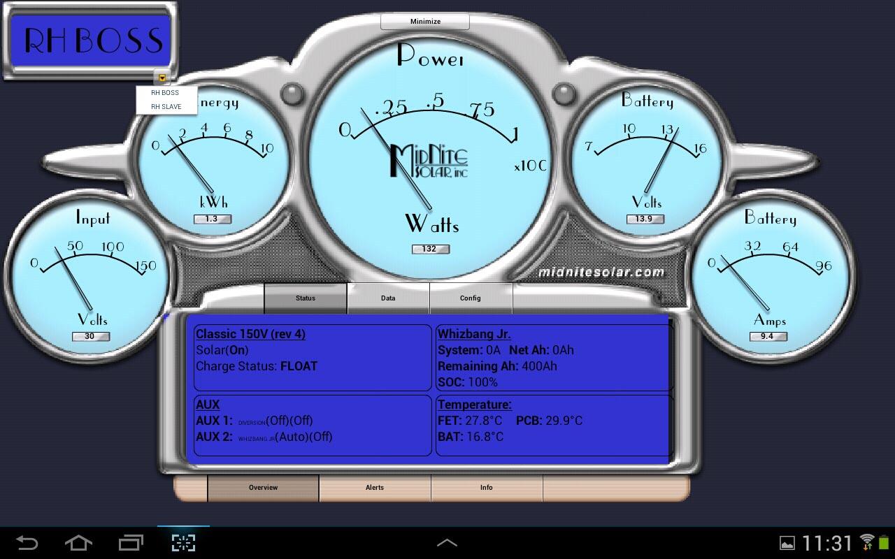The height and width of the screenshot is (559, 895).
Task: Switch to the Data tab
Action: coord(388,298)
